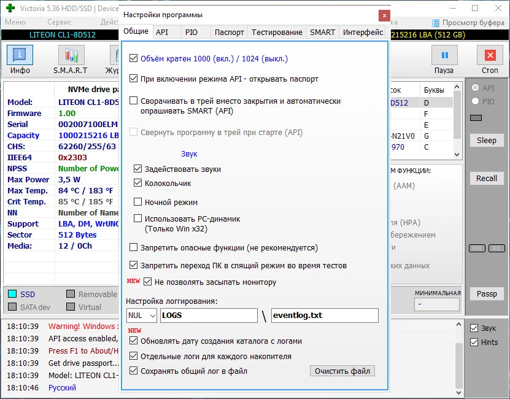
Task: Click the Passp button
Action: pyautogui.click(x=487, y=294)
